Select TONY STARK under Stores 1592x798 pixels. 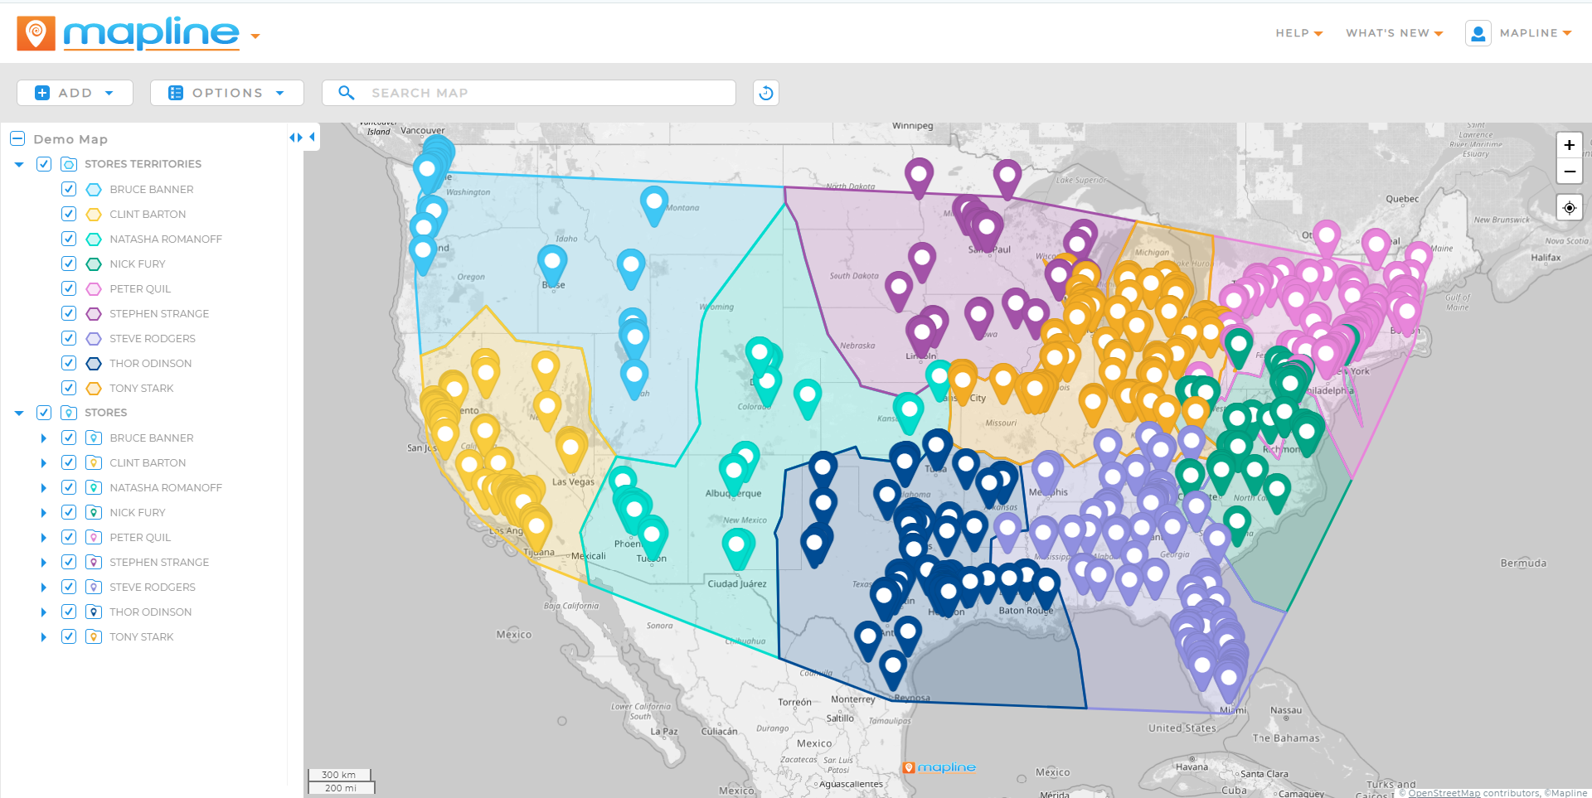click(142, 636)
